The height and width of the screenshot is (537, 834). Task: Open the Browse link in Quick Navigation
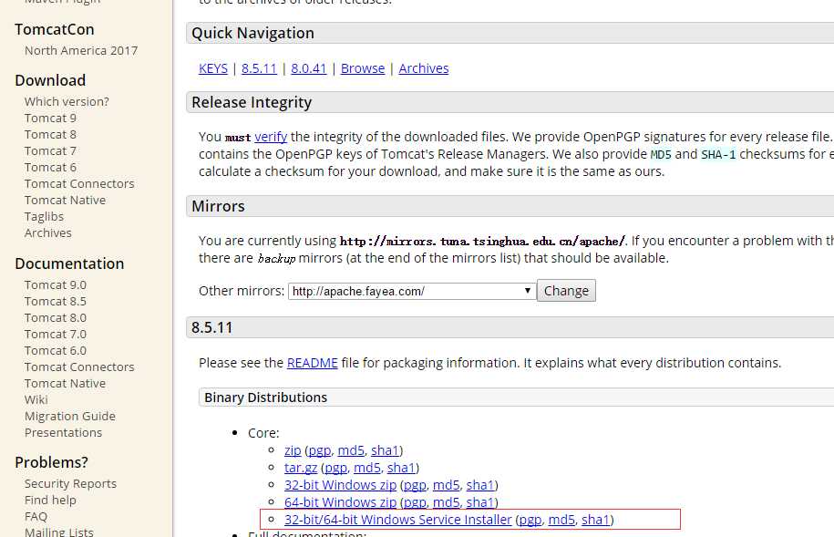coord(363,68)
